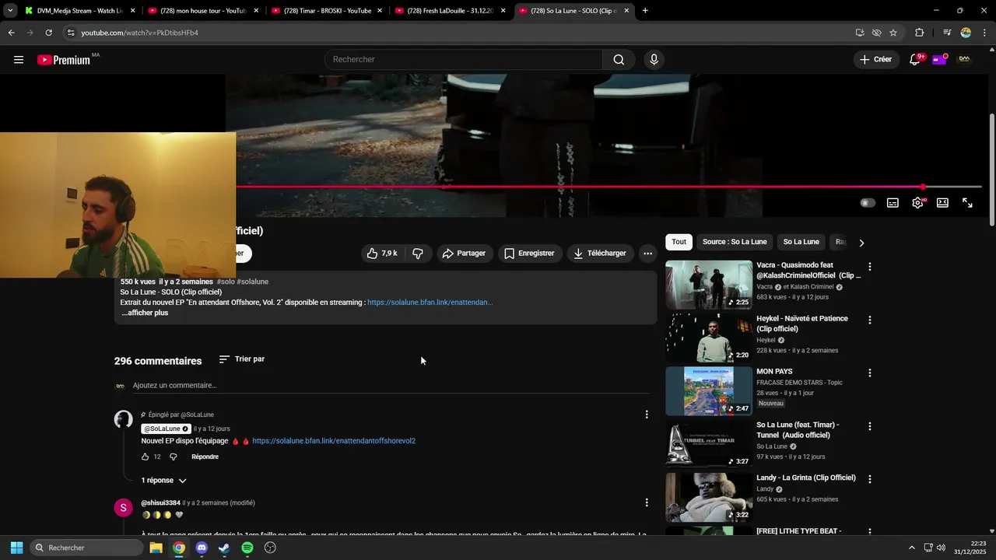Click the #solalune hashtag
The width and height of the screenshot is (996, 560).
point(253,282)
